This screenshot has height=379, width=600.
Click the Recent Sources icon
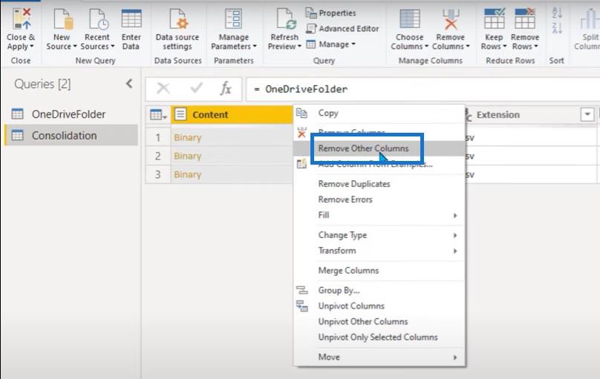98,19
